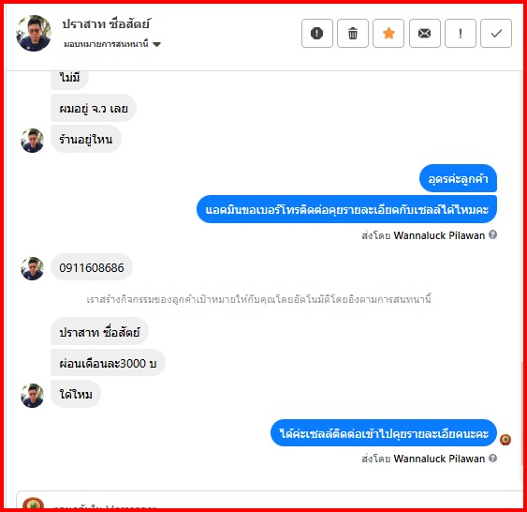Click the seen-status avatar beside last sent message
527x512 pixels.
(x=505, y=440)
